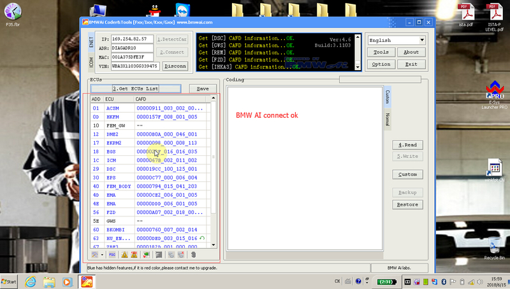Open file explorer folder in taskbar
Screen dimensions: 510x289
coord(49,282)
